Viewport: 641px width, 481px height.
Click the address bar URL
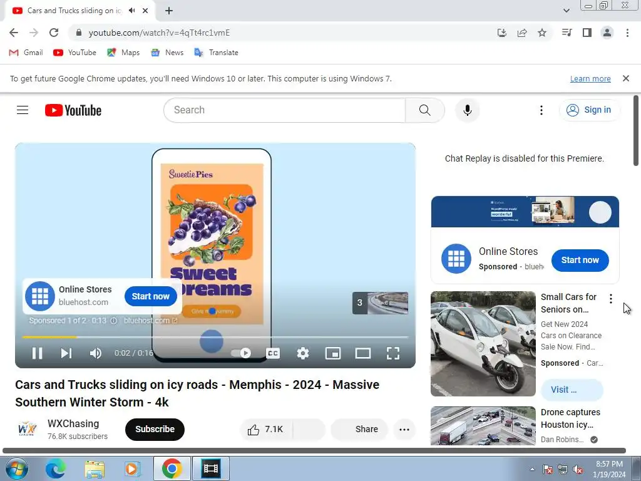pos(160,33)
